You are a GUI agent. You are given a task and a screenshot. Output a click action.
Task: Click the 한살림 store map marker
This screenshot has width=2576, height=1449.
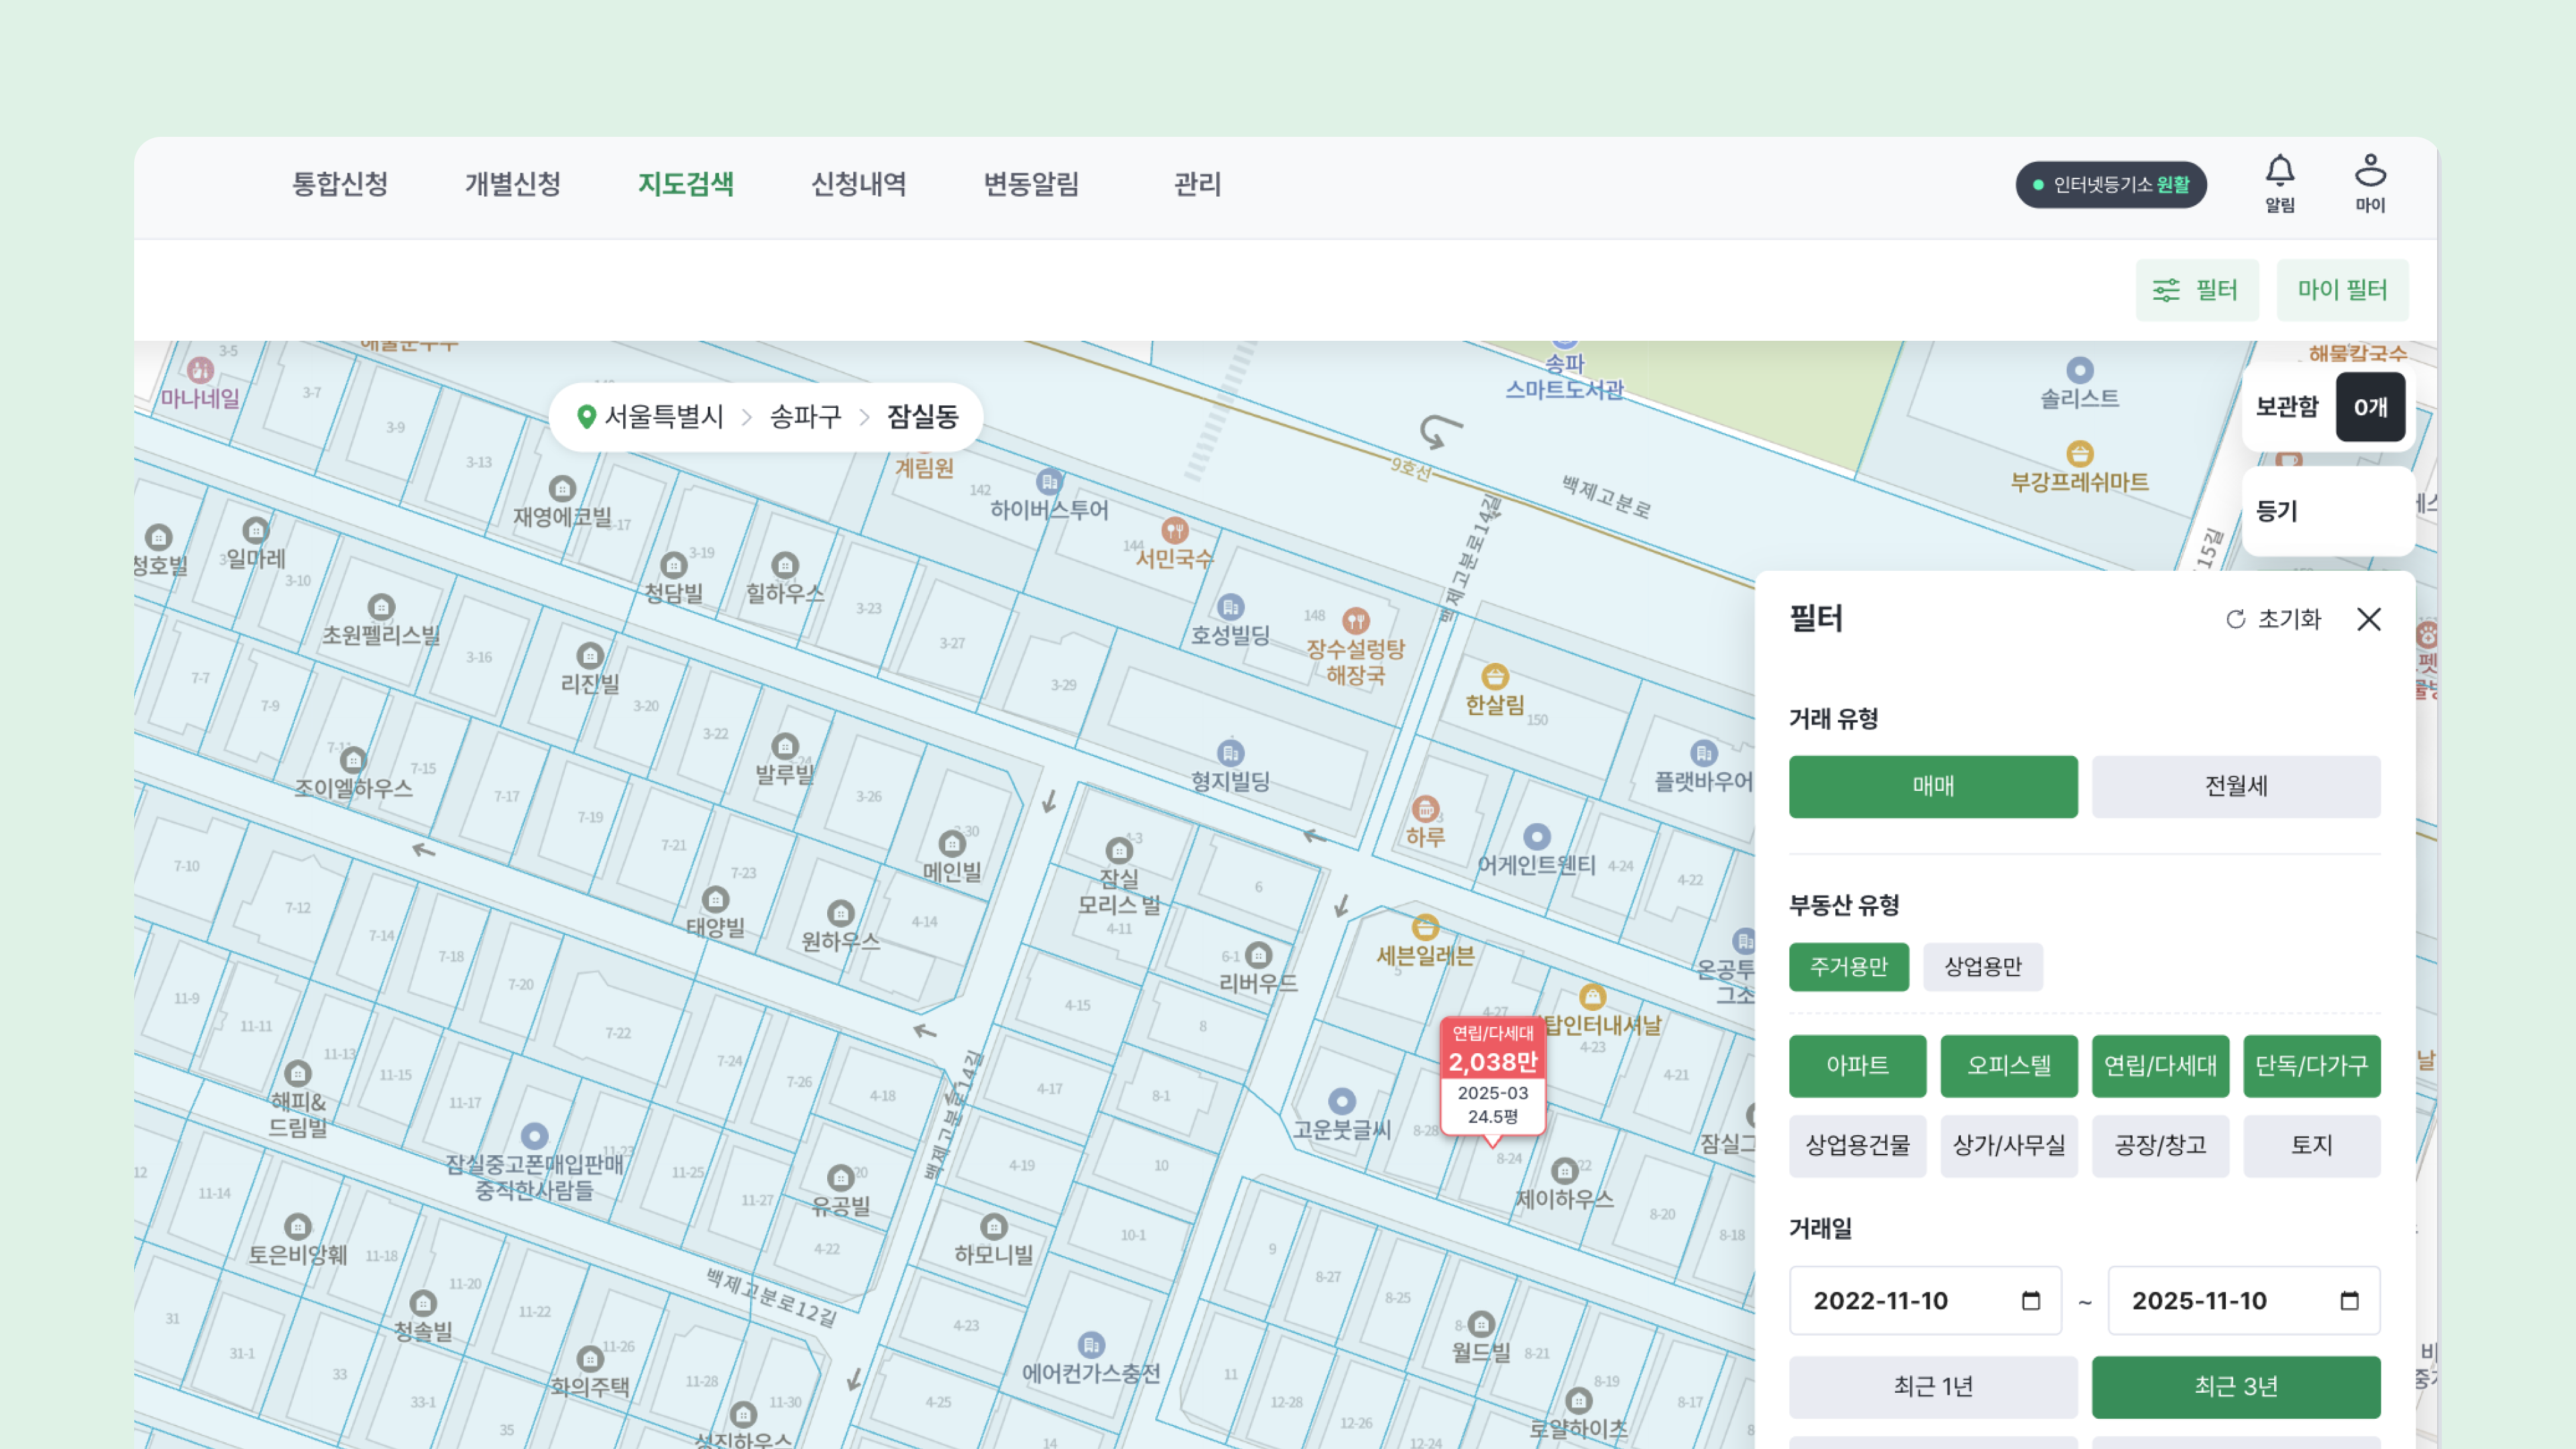click(1494, 677)
